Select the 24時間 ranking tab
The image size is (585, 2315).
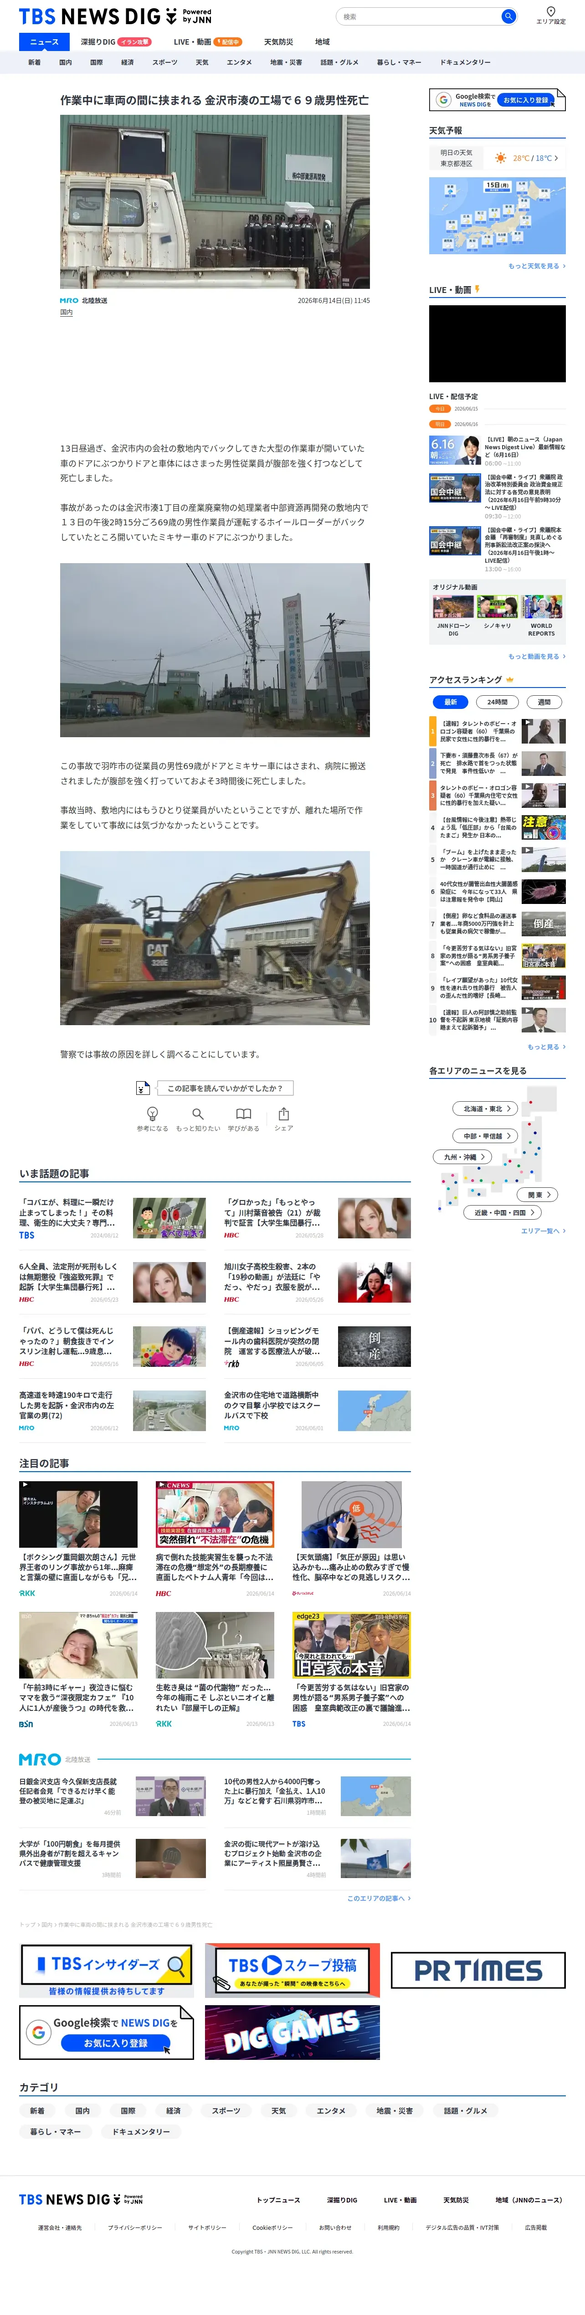pos(497,702)
